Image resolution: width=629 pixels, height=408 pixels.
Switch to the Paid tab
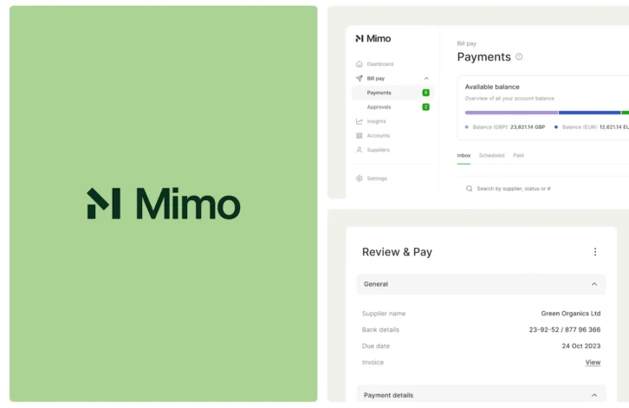[x=518, y=156]
